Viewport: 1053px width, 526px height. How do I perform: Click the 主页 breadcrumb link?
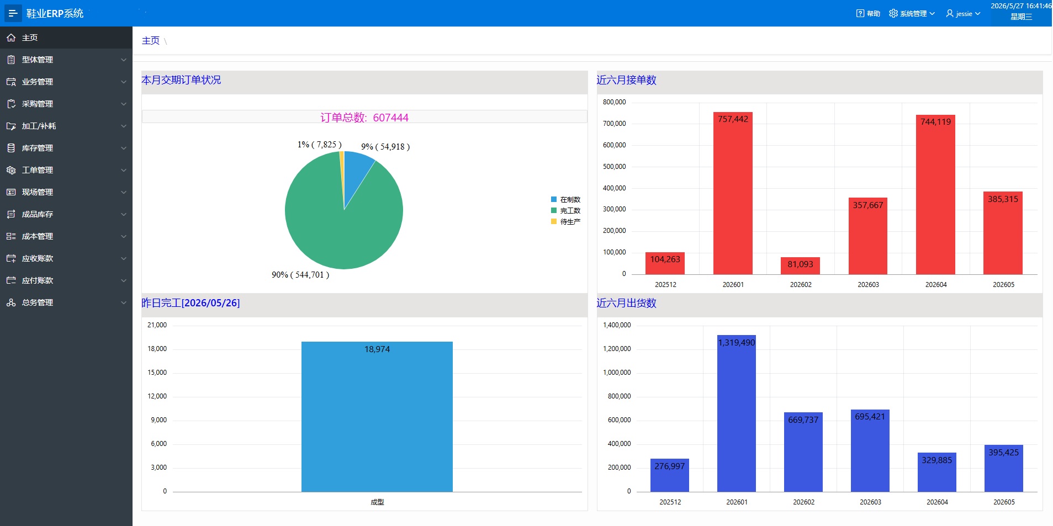[151, 40]
